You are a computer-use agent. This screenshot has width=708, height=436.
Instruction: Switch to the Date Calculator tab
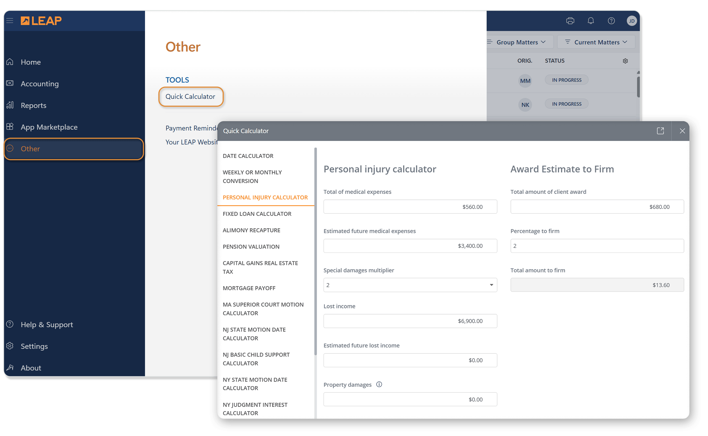click(248, 156)
